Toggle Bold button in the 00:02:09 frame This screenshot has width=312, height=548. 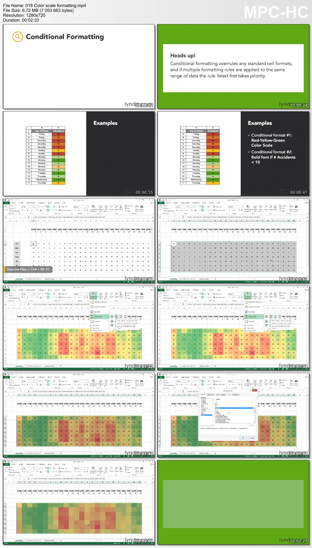point(23,471)
